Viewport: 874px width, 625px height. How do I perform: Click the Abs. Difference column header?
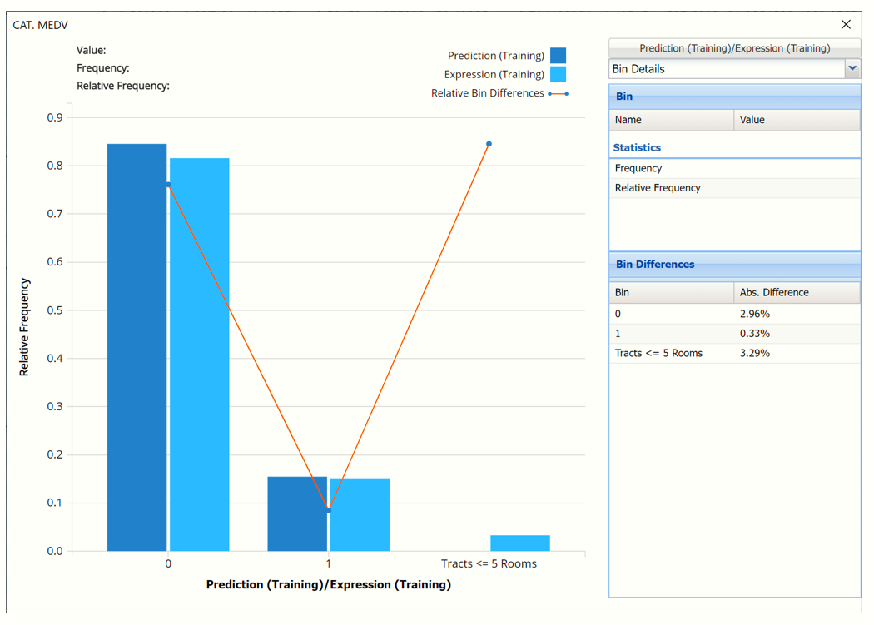(797, 293)
